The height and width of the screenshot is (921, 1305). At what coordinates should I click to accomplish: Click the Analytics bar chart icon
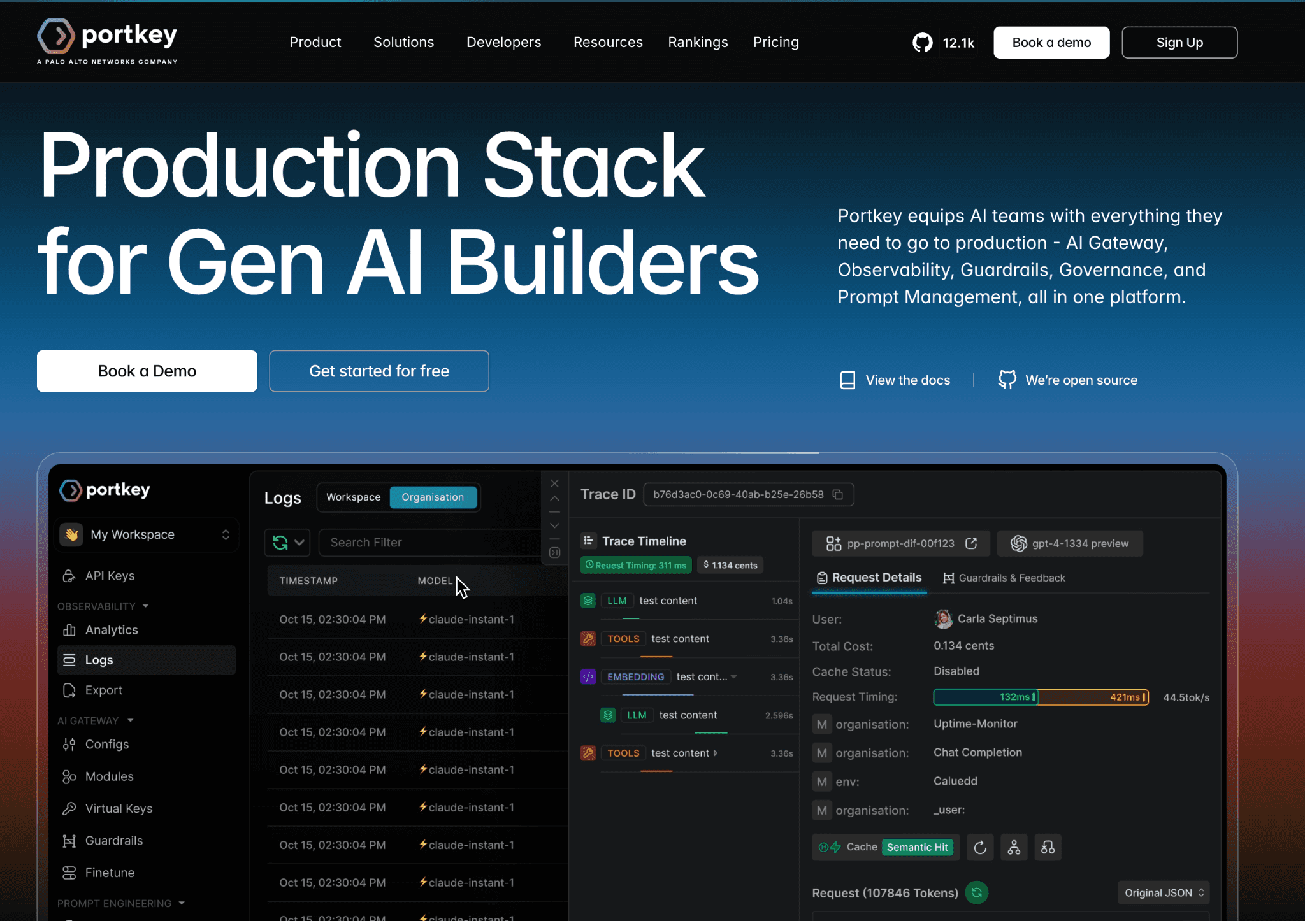(x=69, y=630)
